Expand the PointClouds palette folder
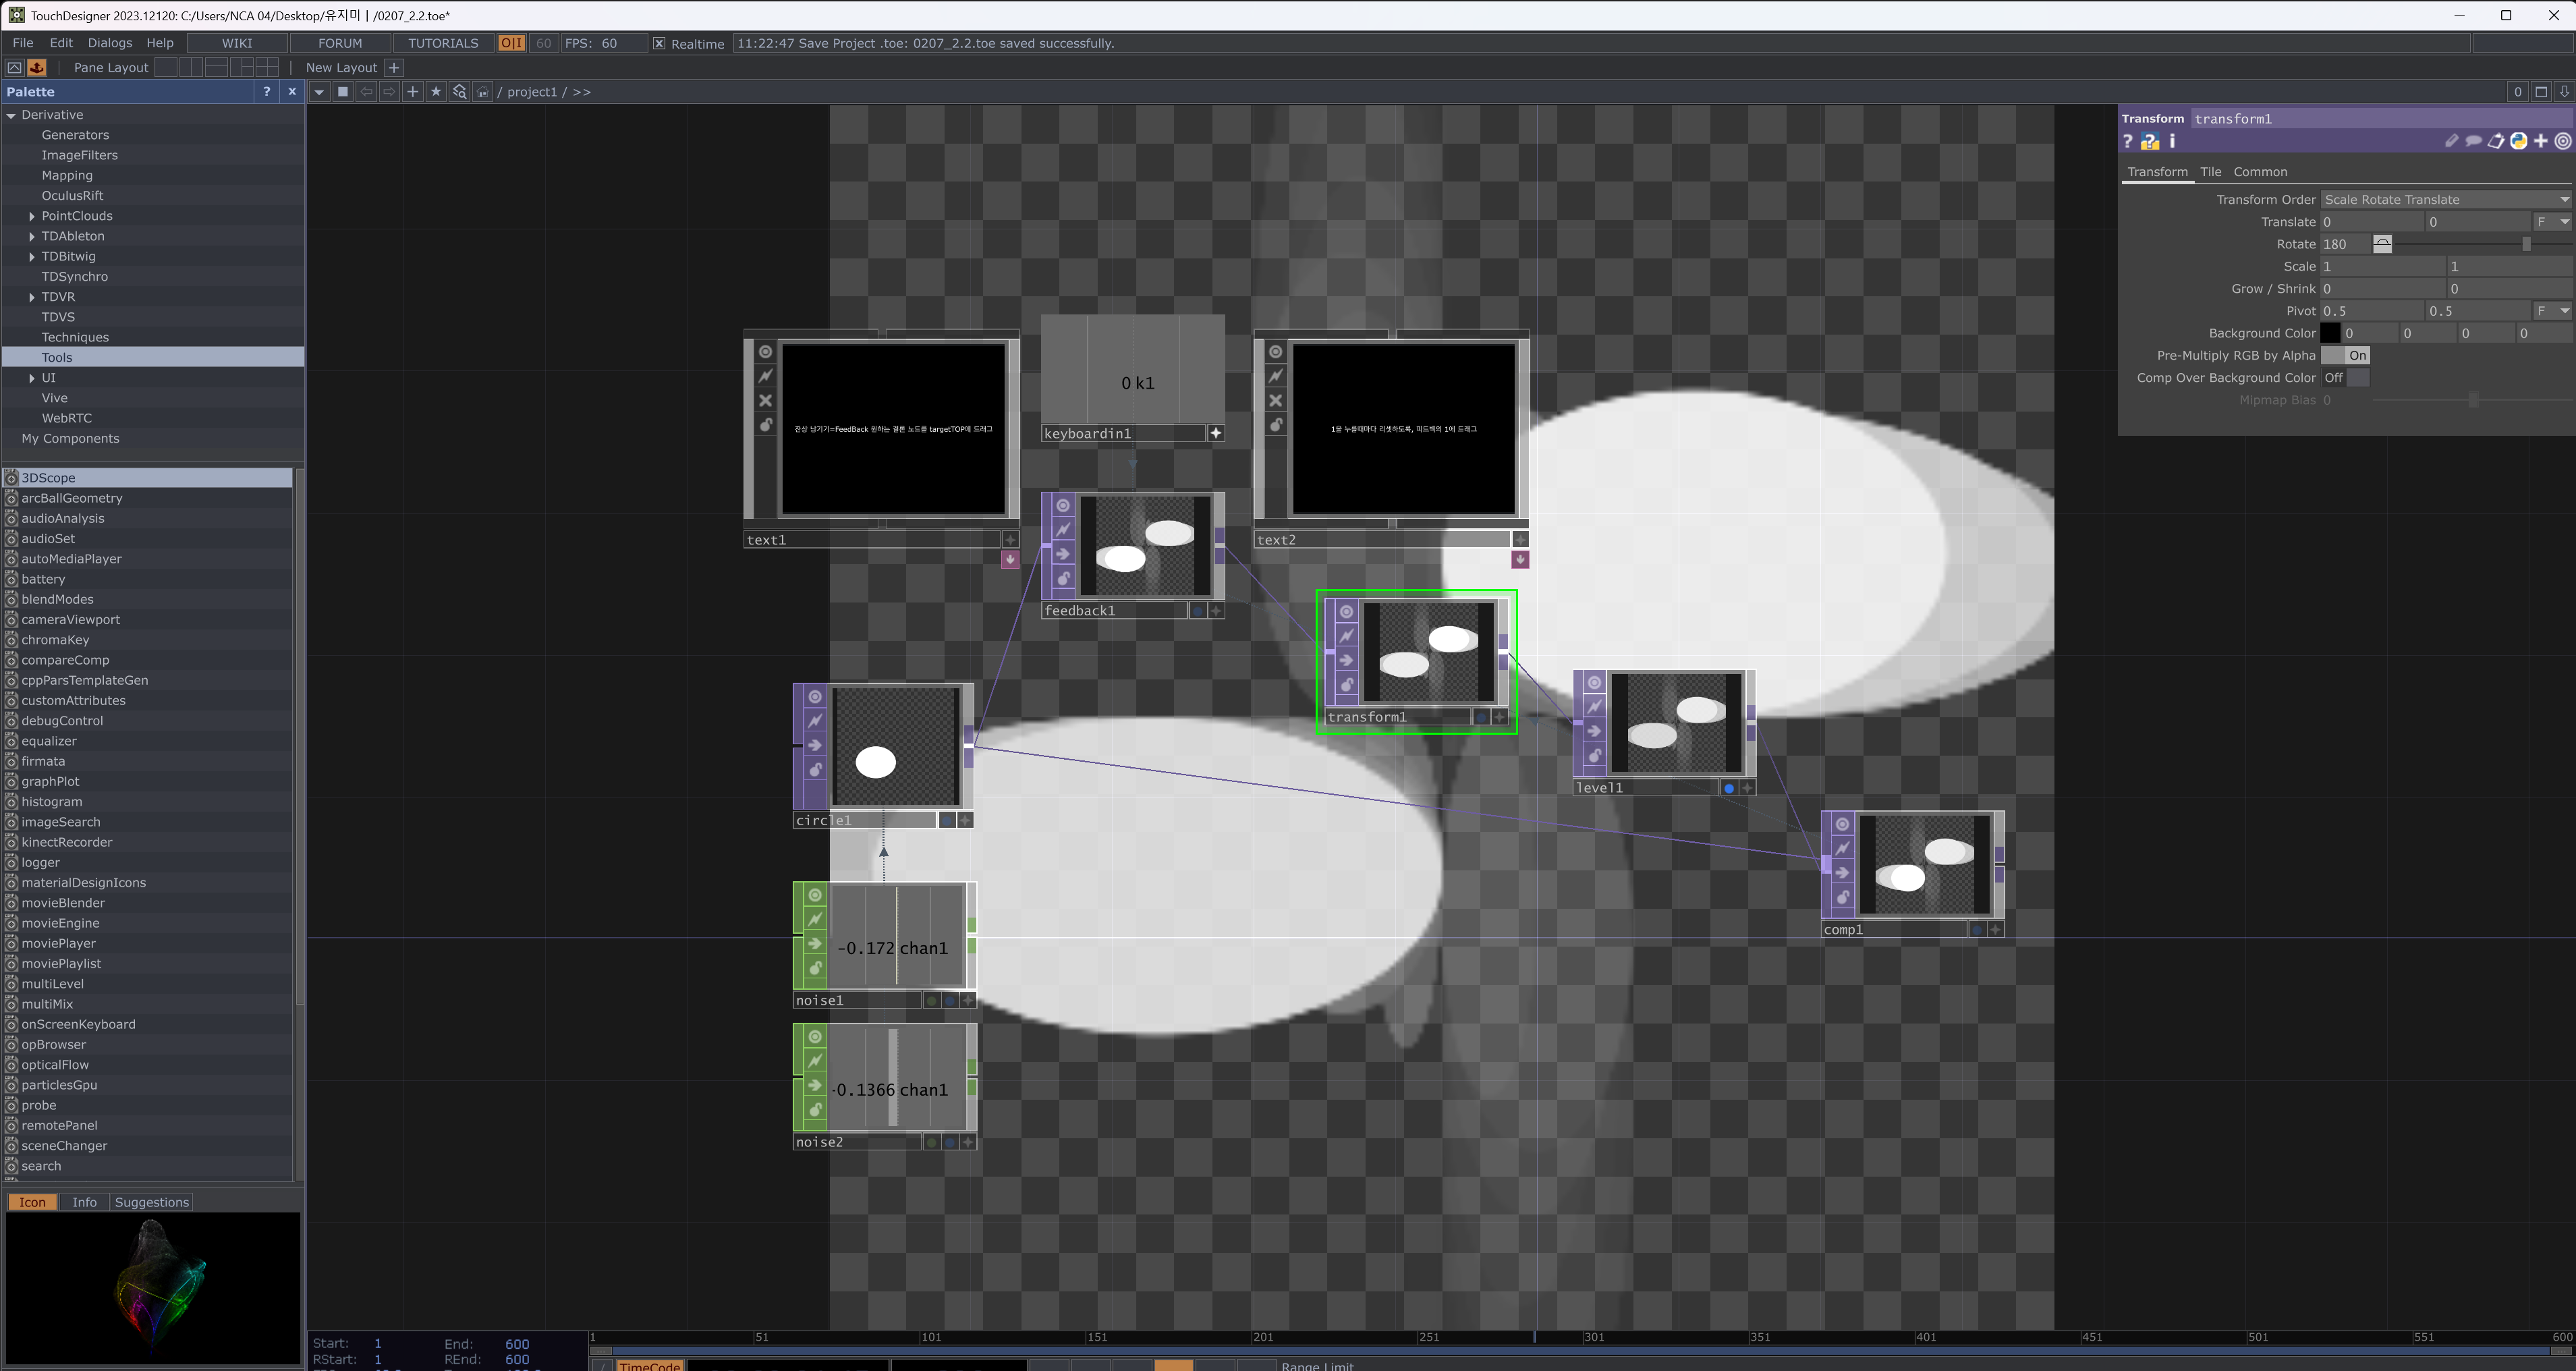Viewport: 2576px width, 1371px height. (32, 216)
